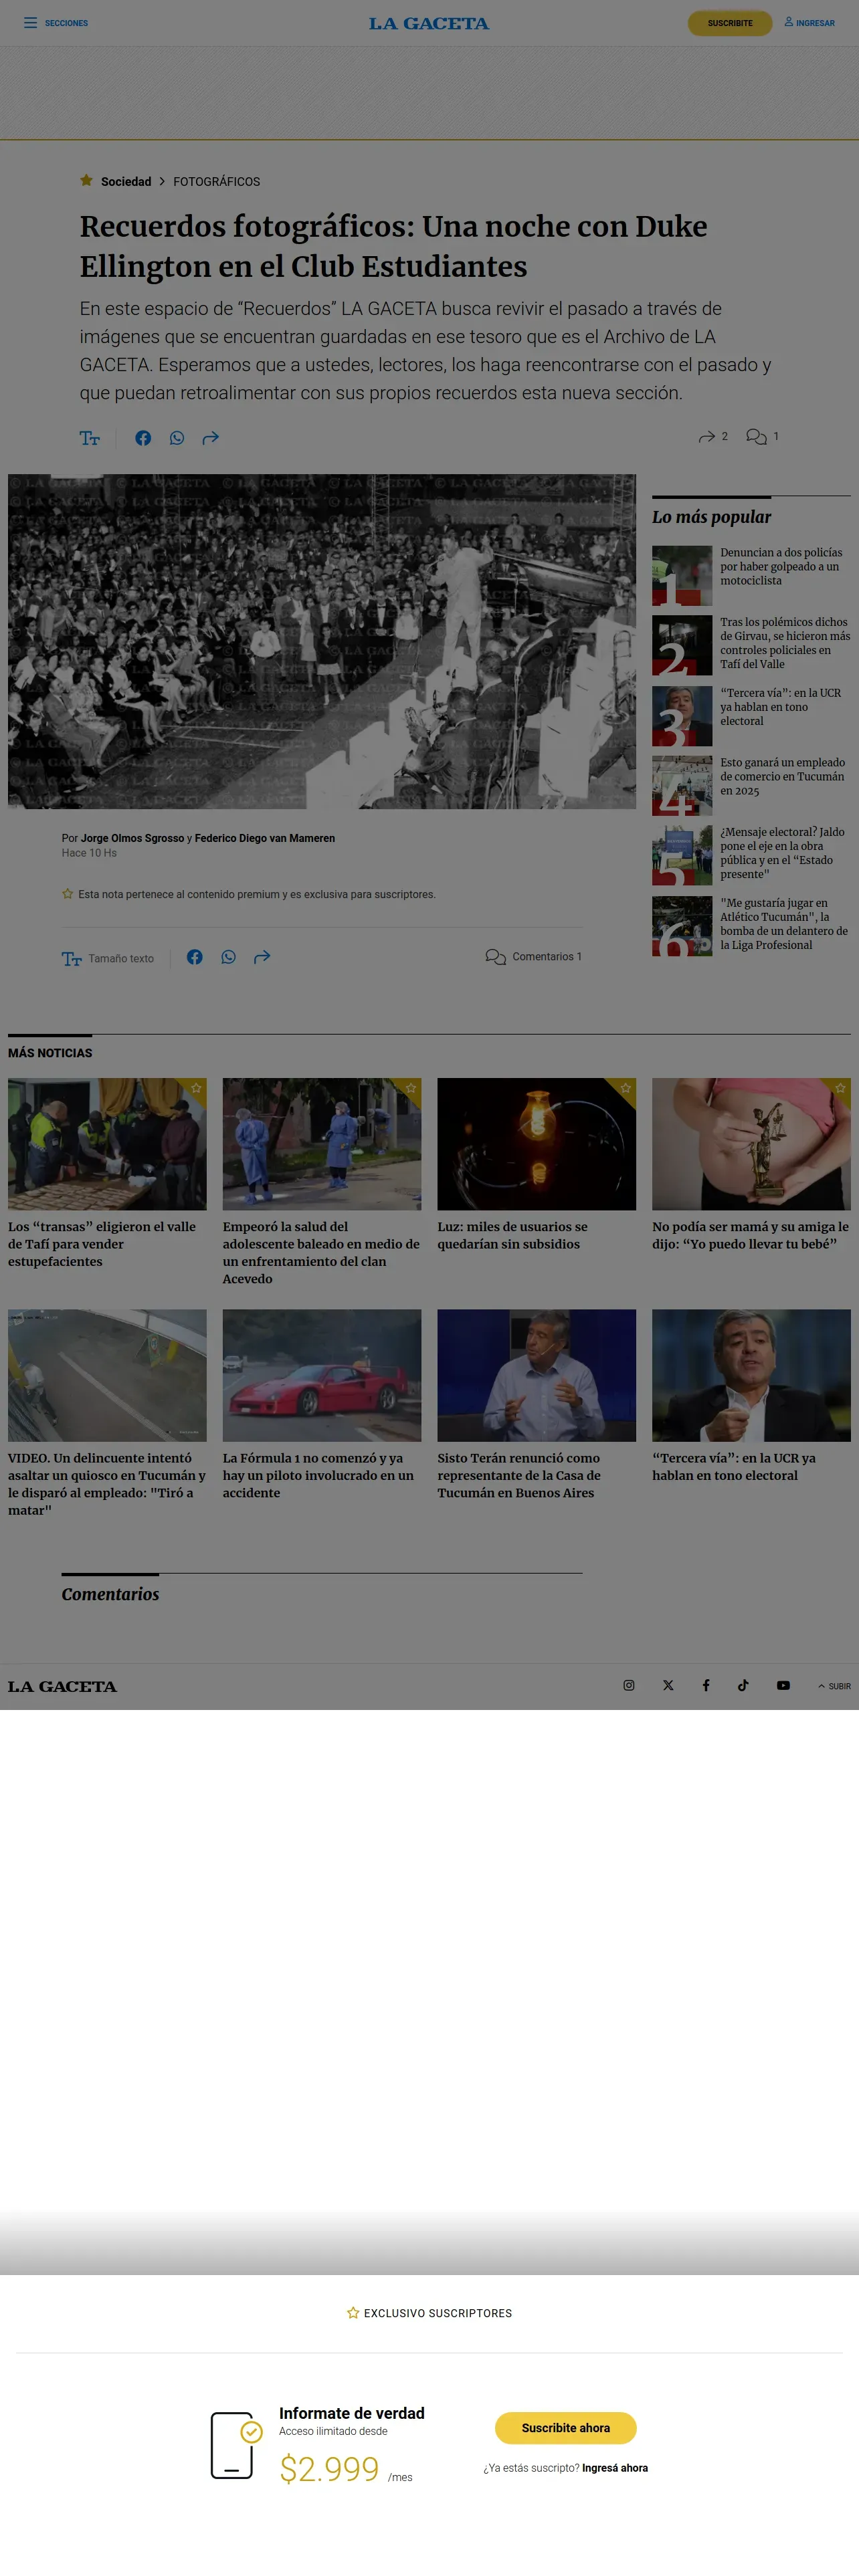Open the Secciones hamburger menu

(31, 23)
